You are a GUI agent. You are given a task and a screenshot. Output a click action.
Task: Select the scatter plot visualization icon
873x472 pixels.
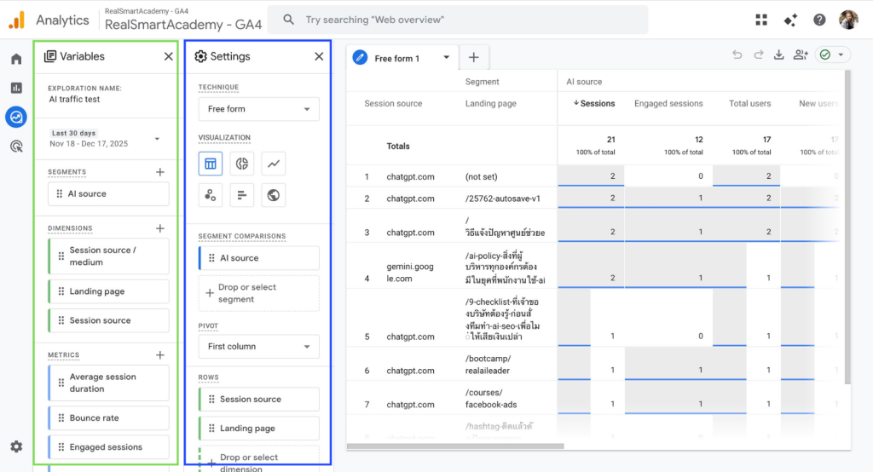(x=210, y=195)
